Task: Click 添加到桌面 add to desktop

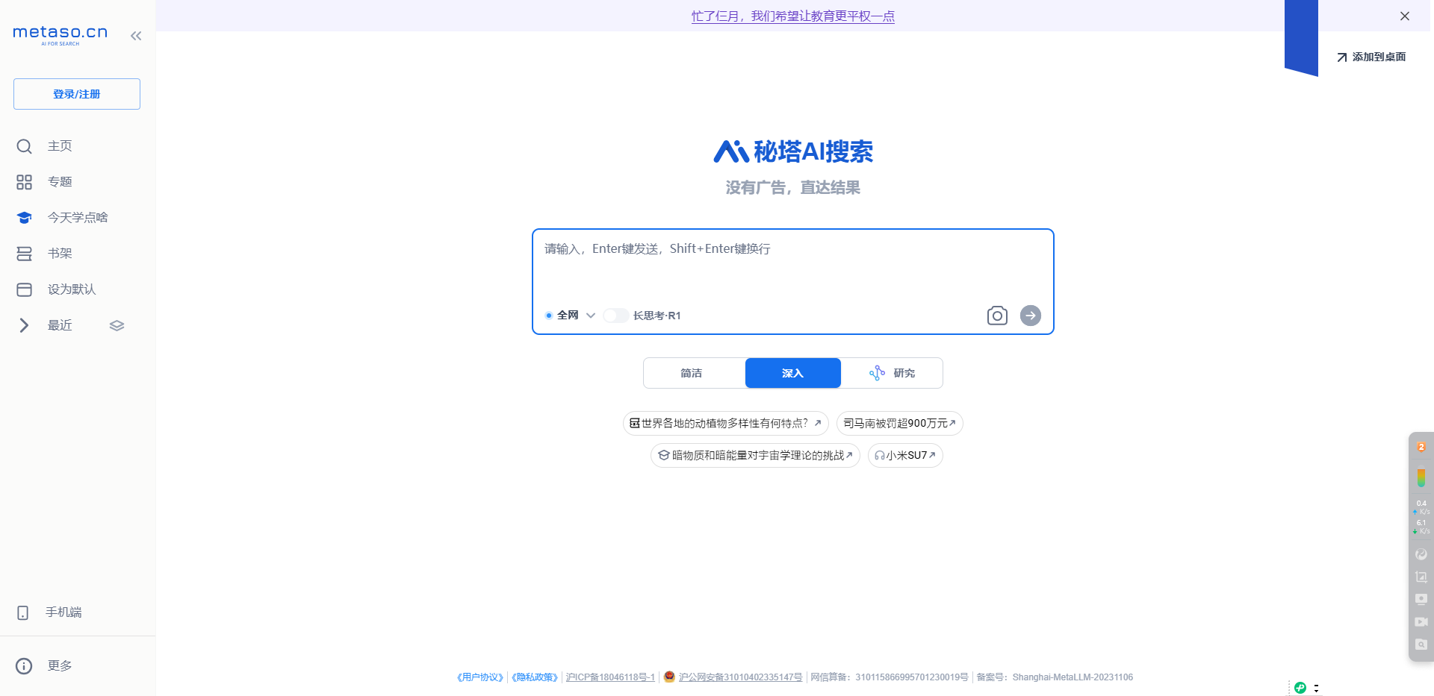Action: 1371,57
